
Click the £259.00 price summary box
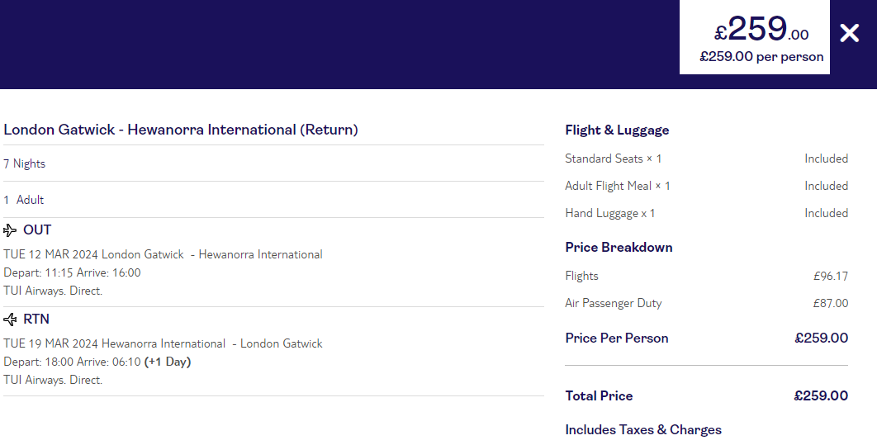(755, 37)
